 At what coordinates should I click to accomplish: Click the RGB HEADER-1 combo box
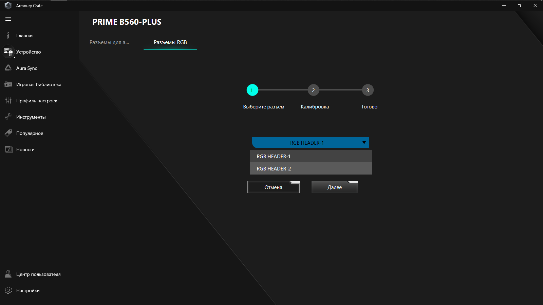[x=311, y=143]
